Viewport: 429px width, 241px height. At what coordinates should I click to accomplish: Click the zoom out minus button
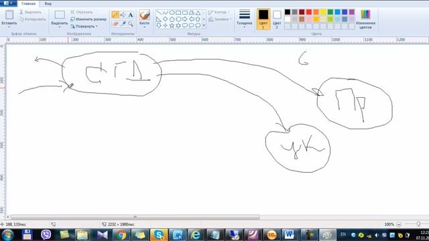click(x=399, y=224)
